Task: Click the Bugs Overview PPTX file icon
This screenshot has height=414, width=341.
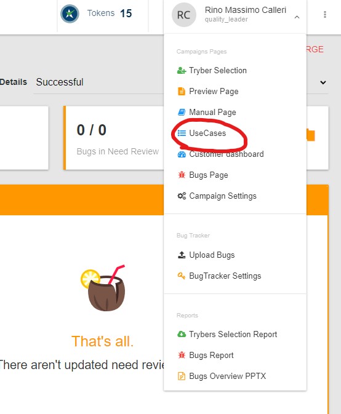Action: (x=182, y=376)
